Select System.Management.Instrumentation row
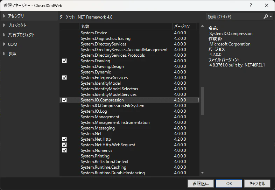This screenshot has height=190, width=275. [x=129, y=122]
